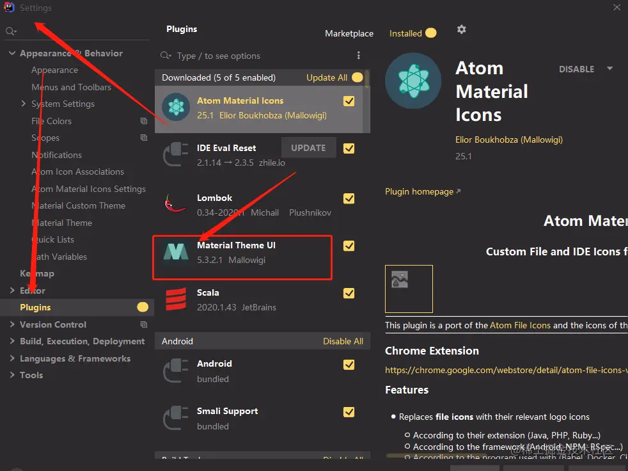This screenshot has width=628, height=471.
Task: Click the plugin search field magnifier
Action: click(x=166, y=55)
